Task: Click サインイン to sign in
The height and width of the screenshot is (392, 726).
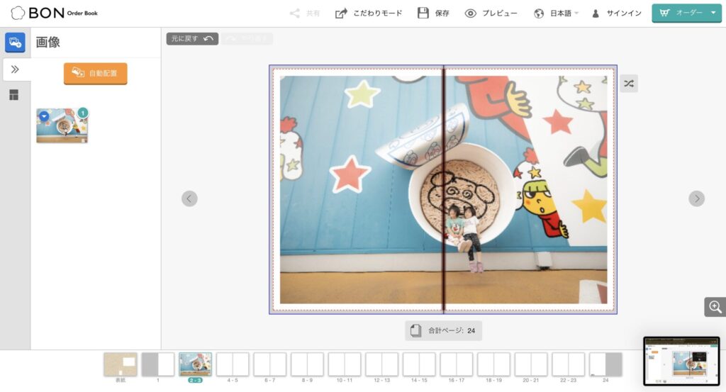Action: pyautogui.click(x=617, y=13)
